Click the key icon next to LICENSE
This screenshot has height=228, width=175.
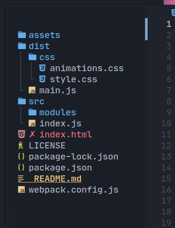point(21,145)
